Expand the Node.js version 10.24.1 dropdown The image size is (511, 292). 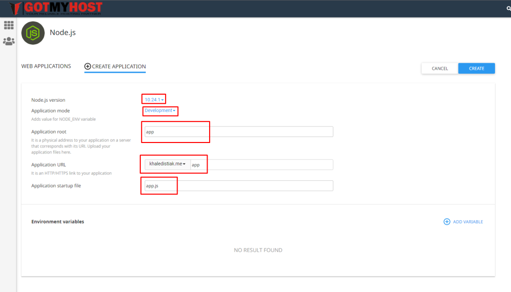154,100
